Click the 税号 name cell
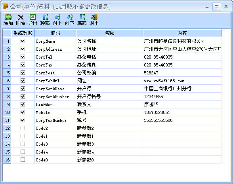The height and width of the screenshot is (184, 233). 109,120
